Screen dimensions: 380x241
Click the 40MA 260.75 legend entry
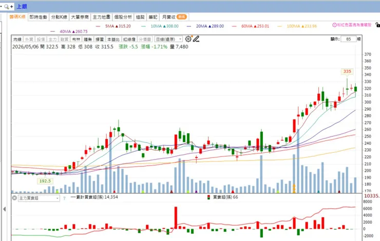click(x=69, y=31)
